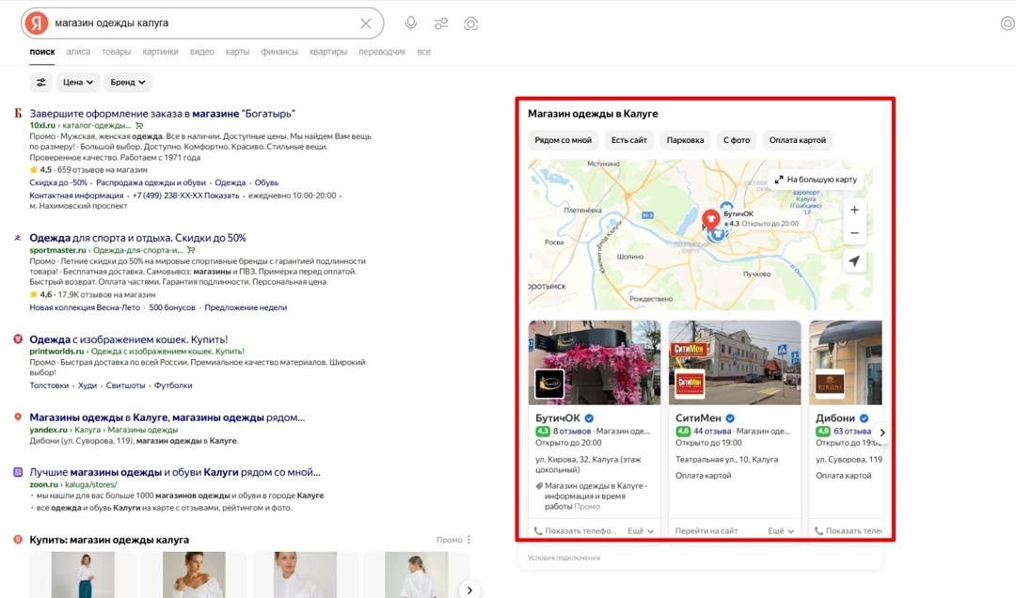Select the Рядом со мной filter chip
Screen dimensions: 1016x598
point(564,140)
